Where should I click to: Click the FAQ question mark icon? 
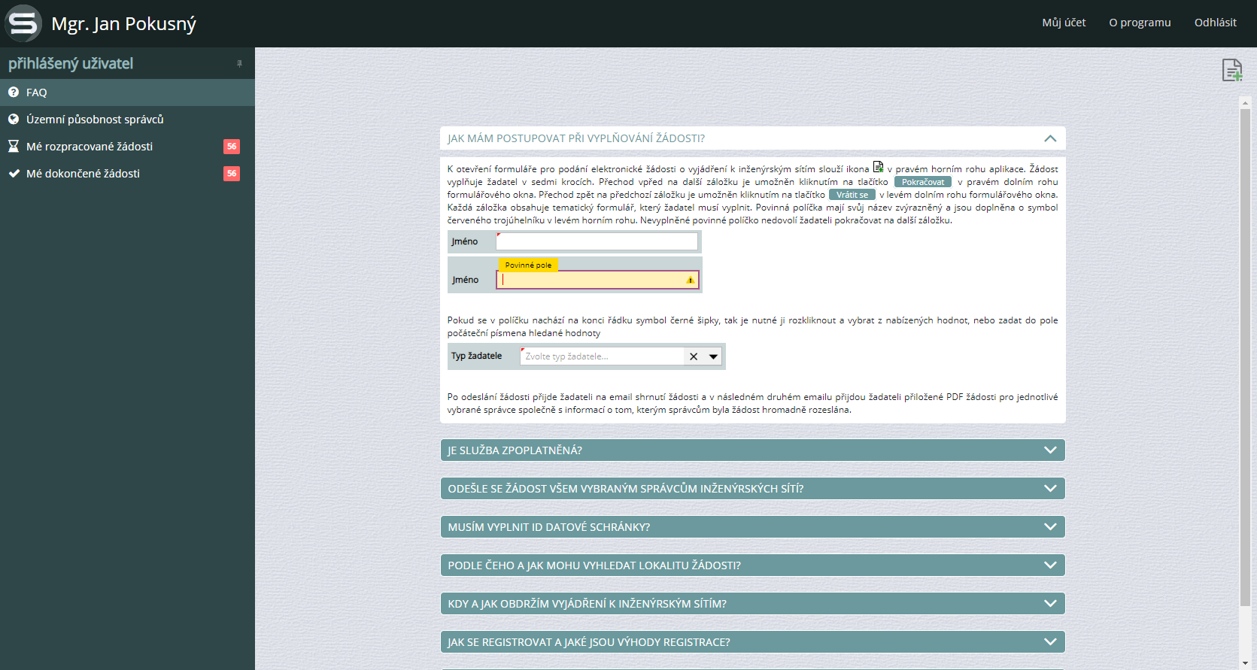pyautogui.click(x=14, y=92)
